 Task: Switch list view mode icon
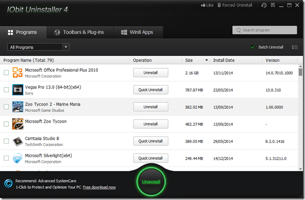295,47
